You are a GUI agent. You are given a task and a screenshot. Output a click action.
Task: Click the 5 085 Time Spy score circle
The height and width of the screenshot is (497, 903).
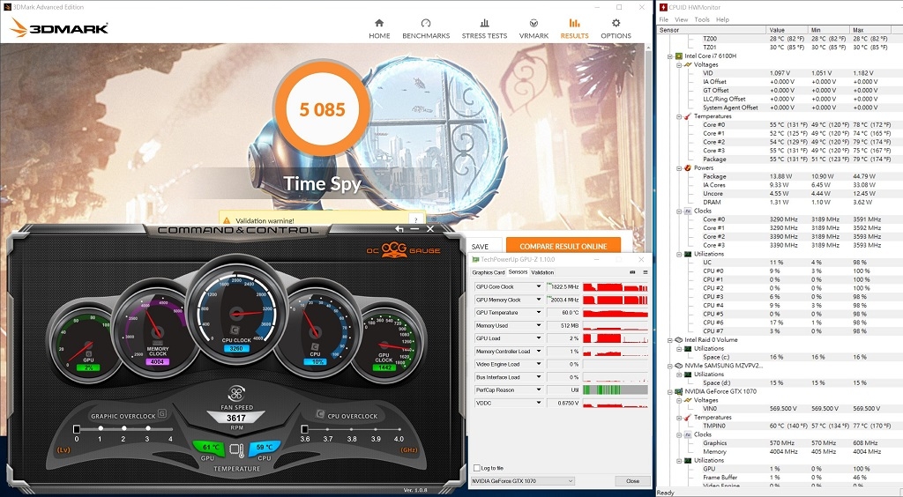coord(321,108)
